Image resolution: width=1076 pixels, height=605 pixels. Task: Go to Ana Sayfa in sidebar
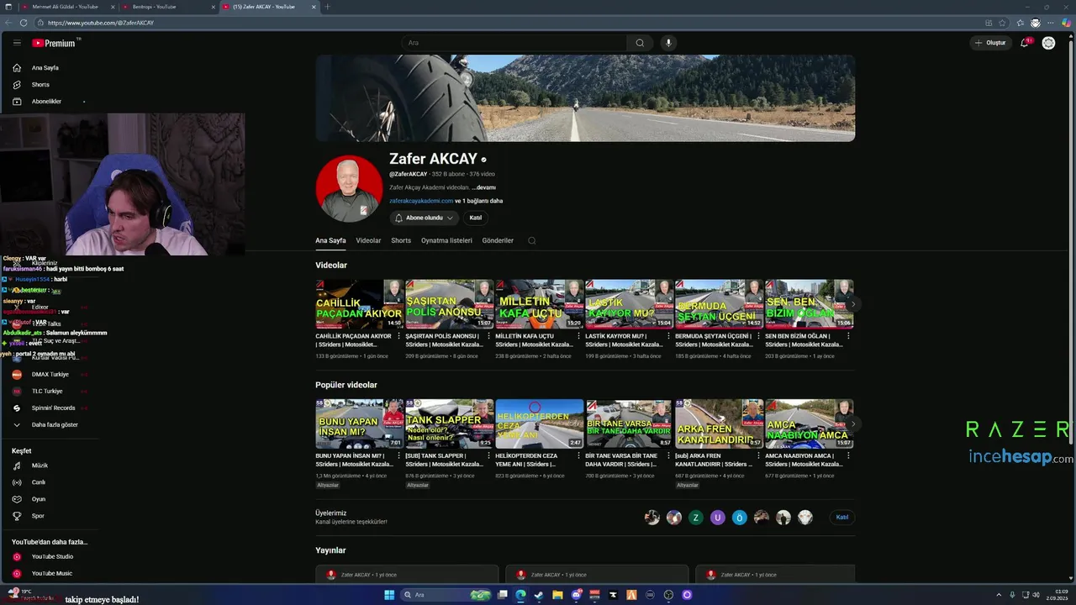click(x=45, y=68)
